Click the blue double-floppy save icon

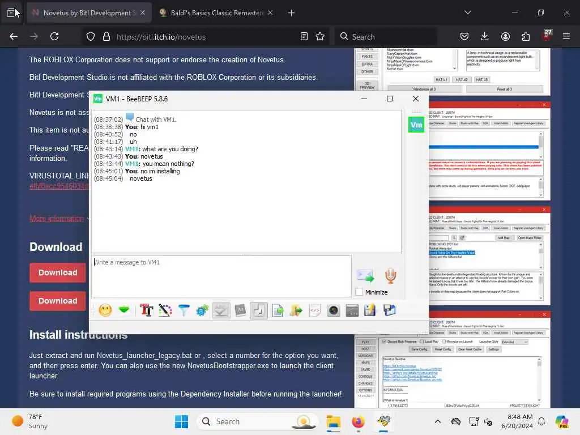click(389, 310)
